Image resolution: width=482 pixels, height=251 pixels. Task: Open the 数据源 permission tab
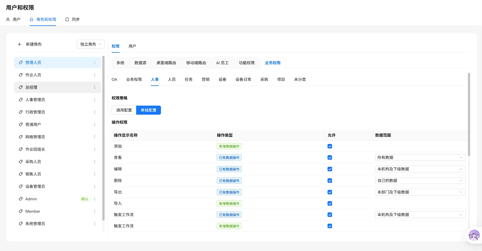coord(140,63)
